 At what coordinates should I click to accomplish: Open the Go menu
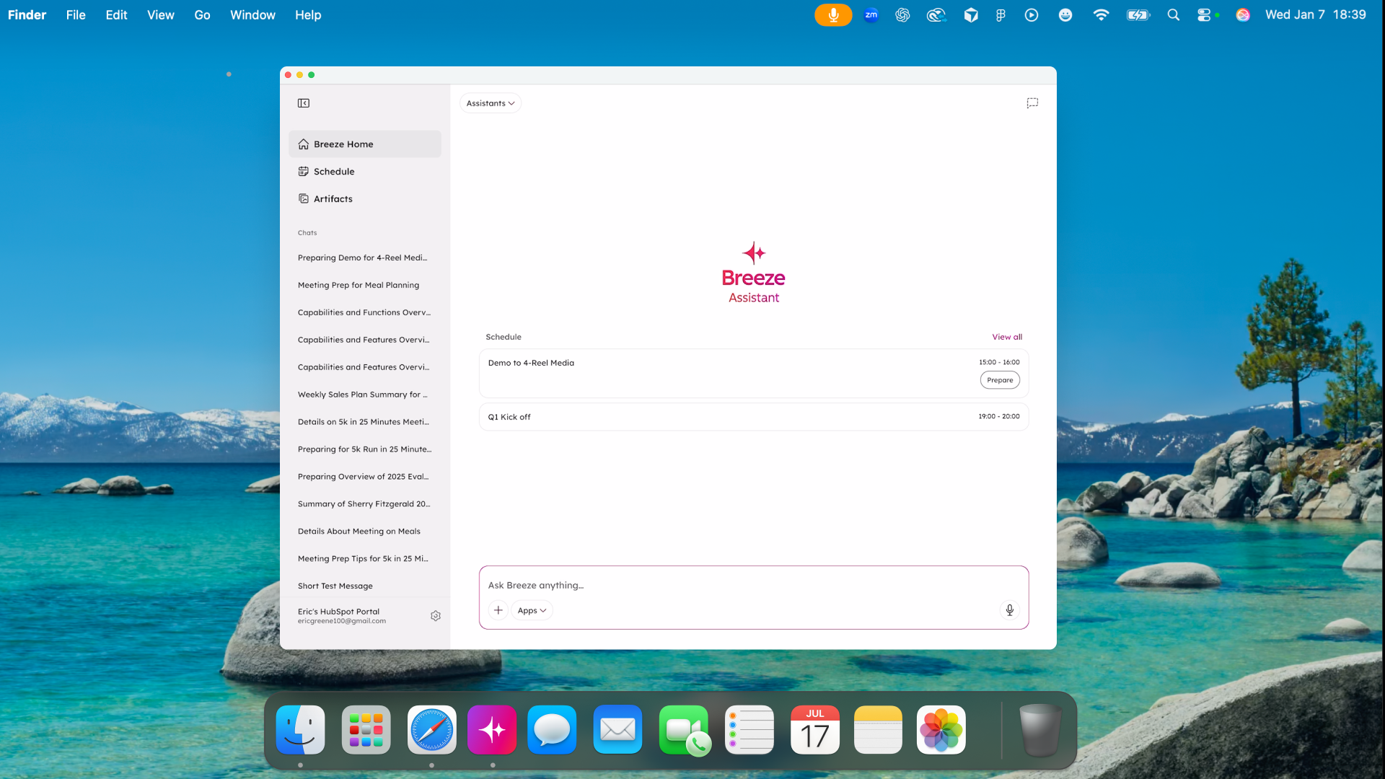point(202,15)
